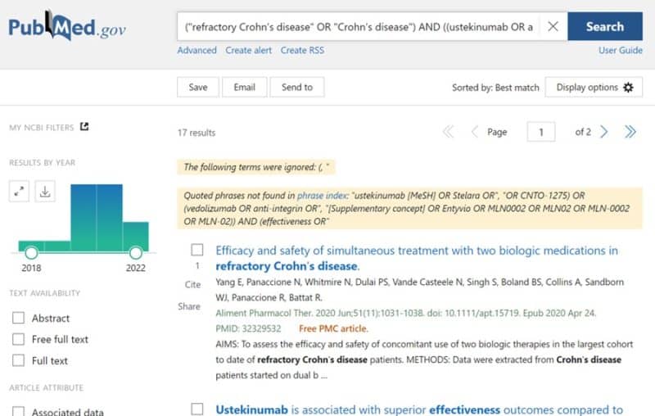
Task: Download the results by year data
Action: click(44, 192)
